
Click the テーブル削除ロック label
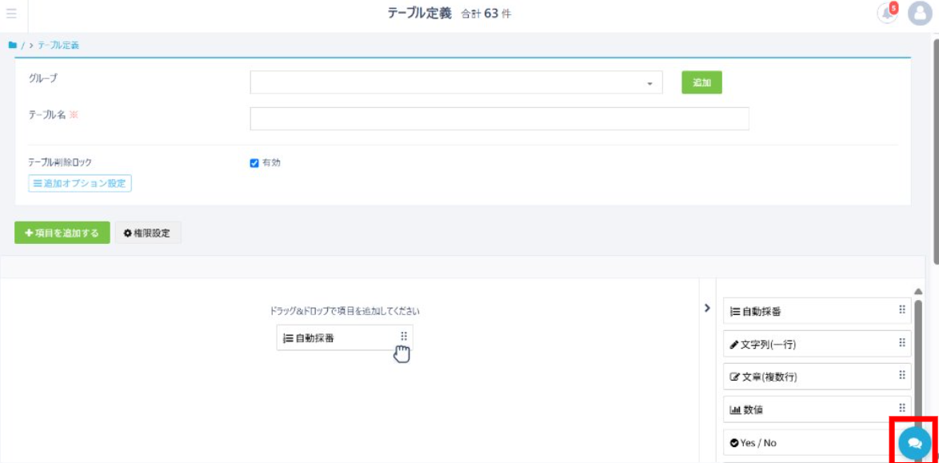point(61,162)
